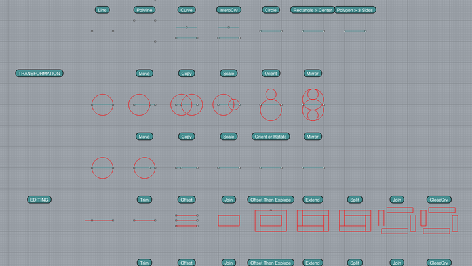The image size is (472, 266).
Task: Click Move label in the TRANSFORMATION heading row
Action: (144, 74)
